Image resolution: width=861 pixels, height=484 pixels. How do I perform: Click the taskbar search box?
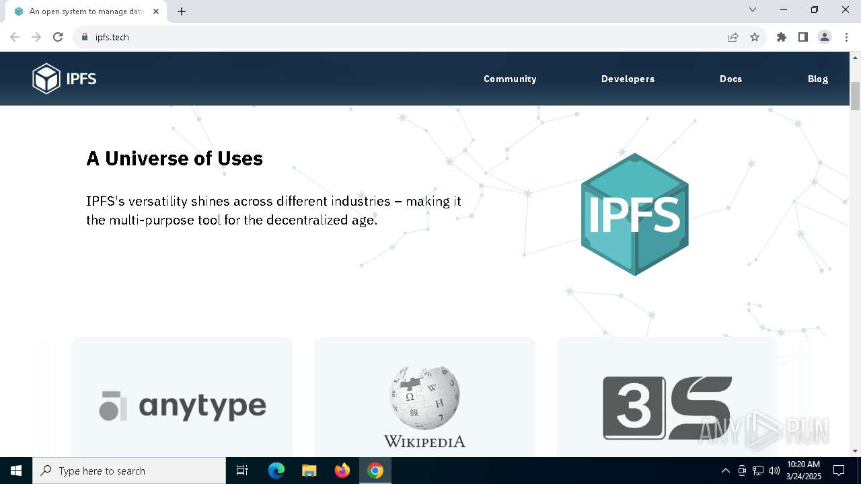click(x=129, y=471)
